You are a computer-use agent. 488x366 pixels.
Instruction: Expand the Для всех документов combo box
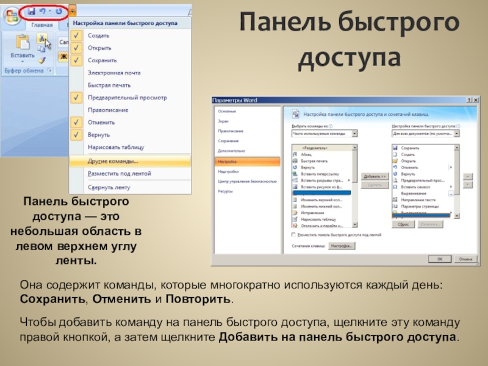(425, 134)
